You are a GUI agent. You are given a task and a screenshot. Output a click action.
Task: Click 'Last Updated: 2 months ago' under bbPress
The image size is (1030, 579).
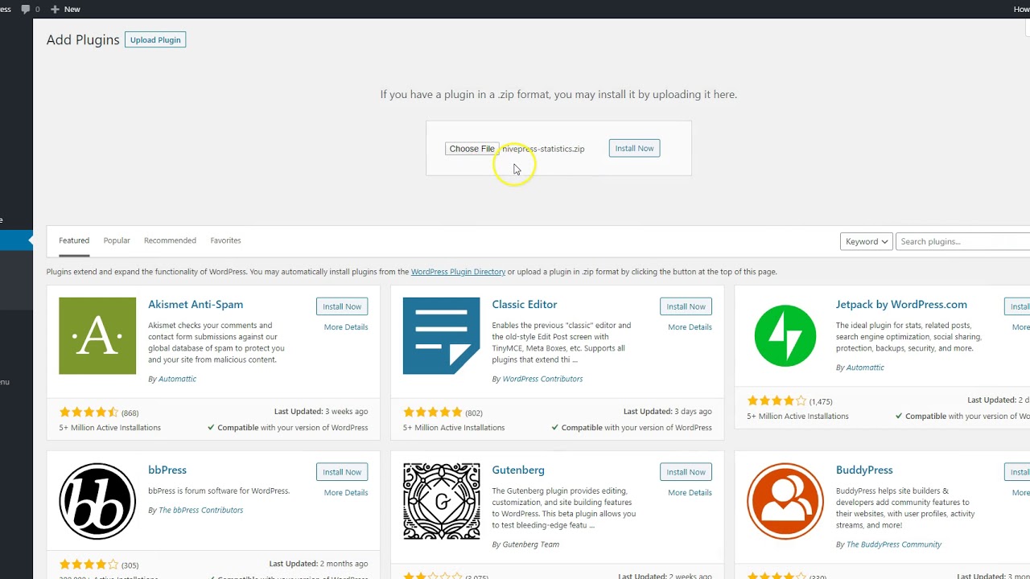(x=319, y=564)
